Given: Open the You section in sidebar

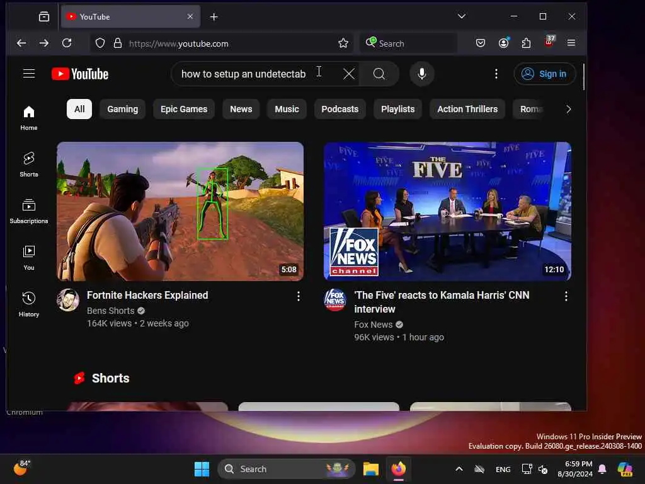Looking at the screenshot, I should tap(29, 258).
